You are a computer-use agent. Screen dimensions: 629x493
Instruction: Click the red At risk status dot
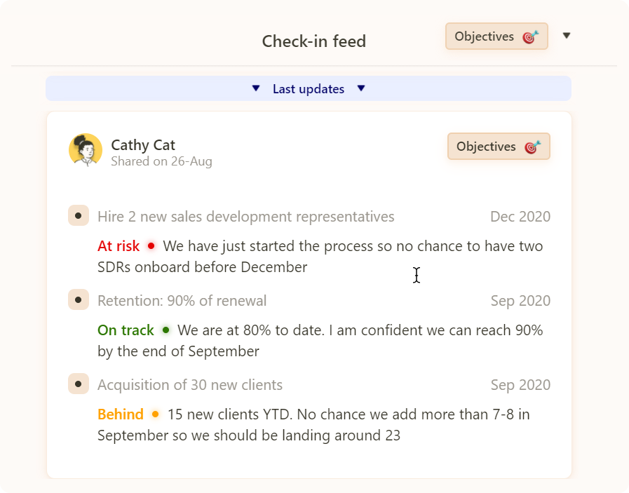pyautogui.click(x=151, y=246)
